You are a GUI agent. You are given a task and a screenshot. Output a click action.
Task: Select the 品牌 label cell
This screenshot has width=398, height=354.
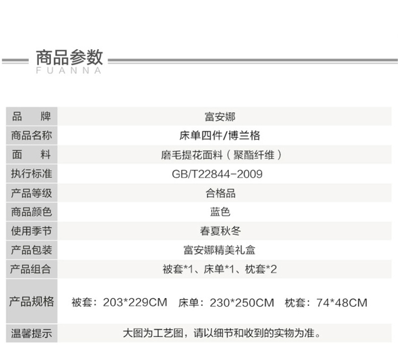tap(32, 116)
